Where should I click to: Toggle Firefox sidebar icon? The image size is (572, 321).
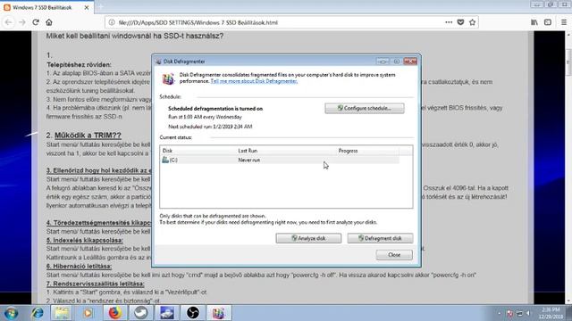(x=548, y=22)
